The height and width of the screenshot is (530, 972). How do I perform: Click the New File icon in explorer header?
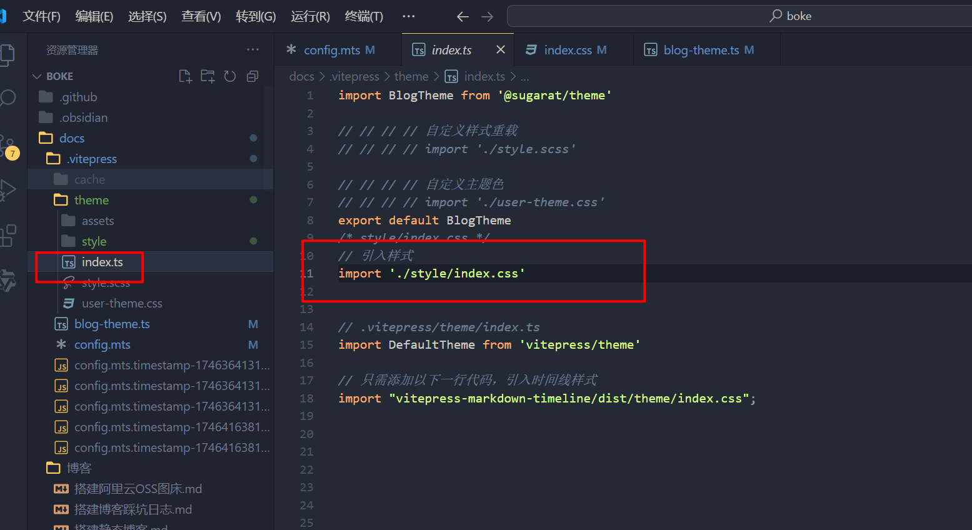[x=185, y=76]
